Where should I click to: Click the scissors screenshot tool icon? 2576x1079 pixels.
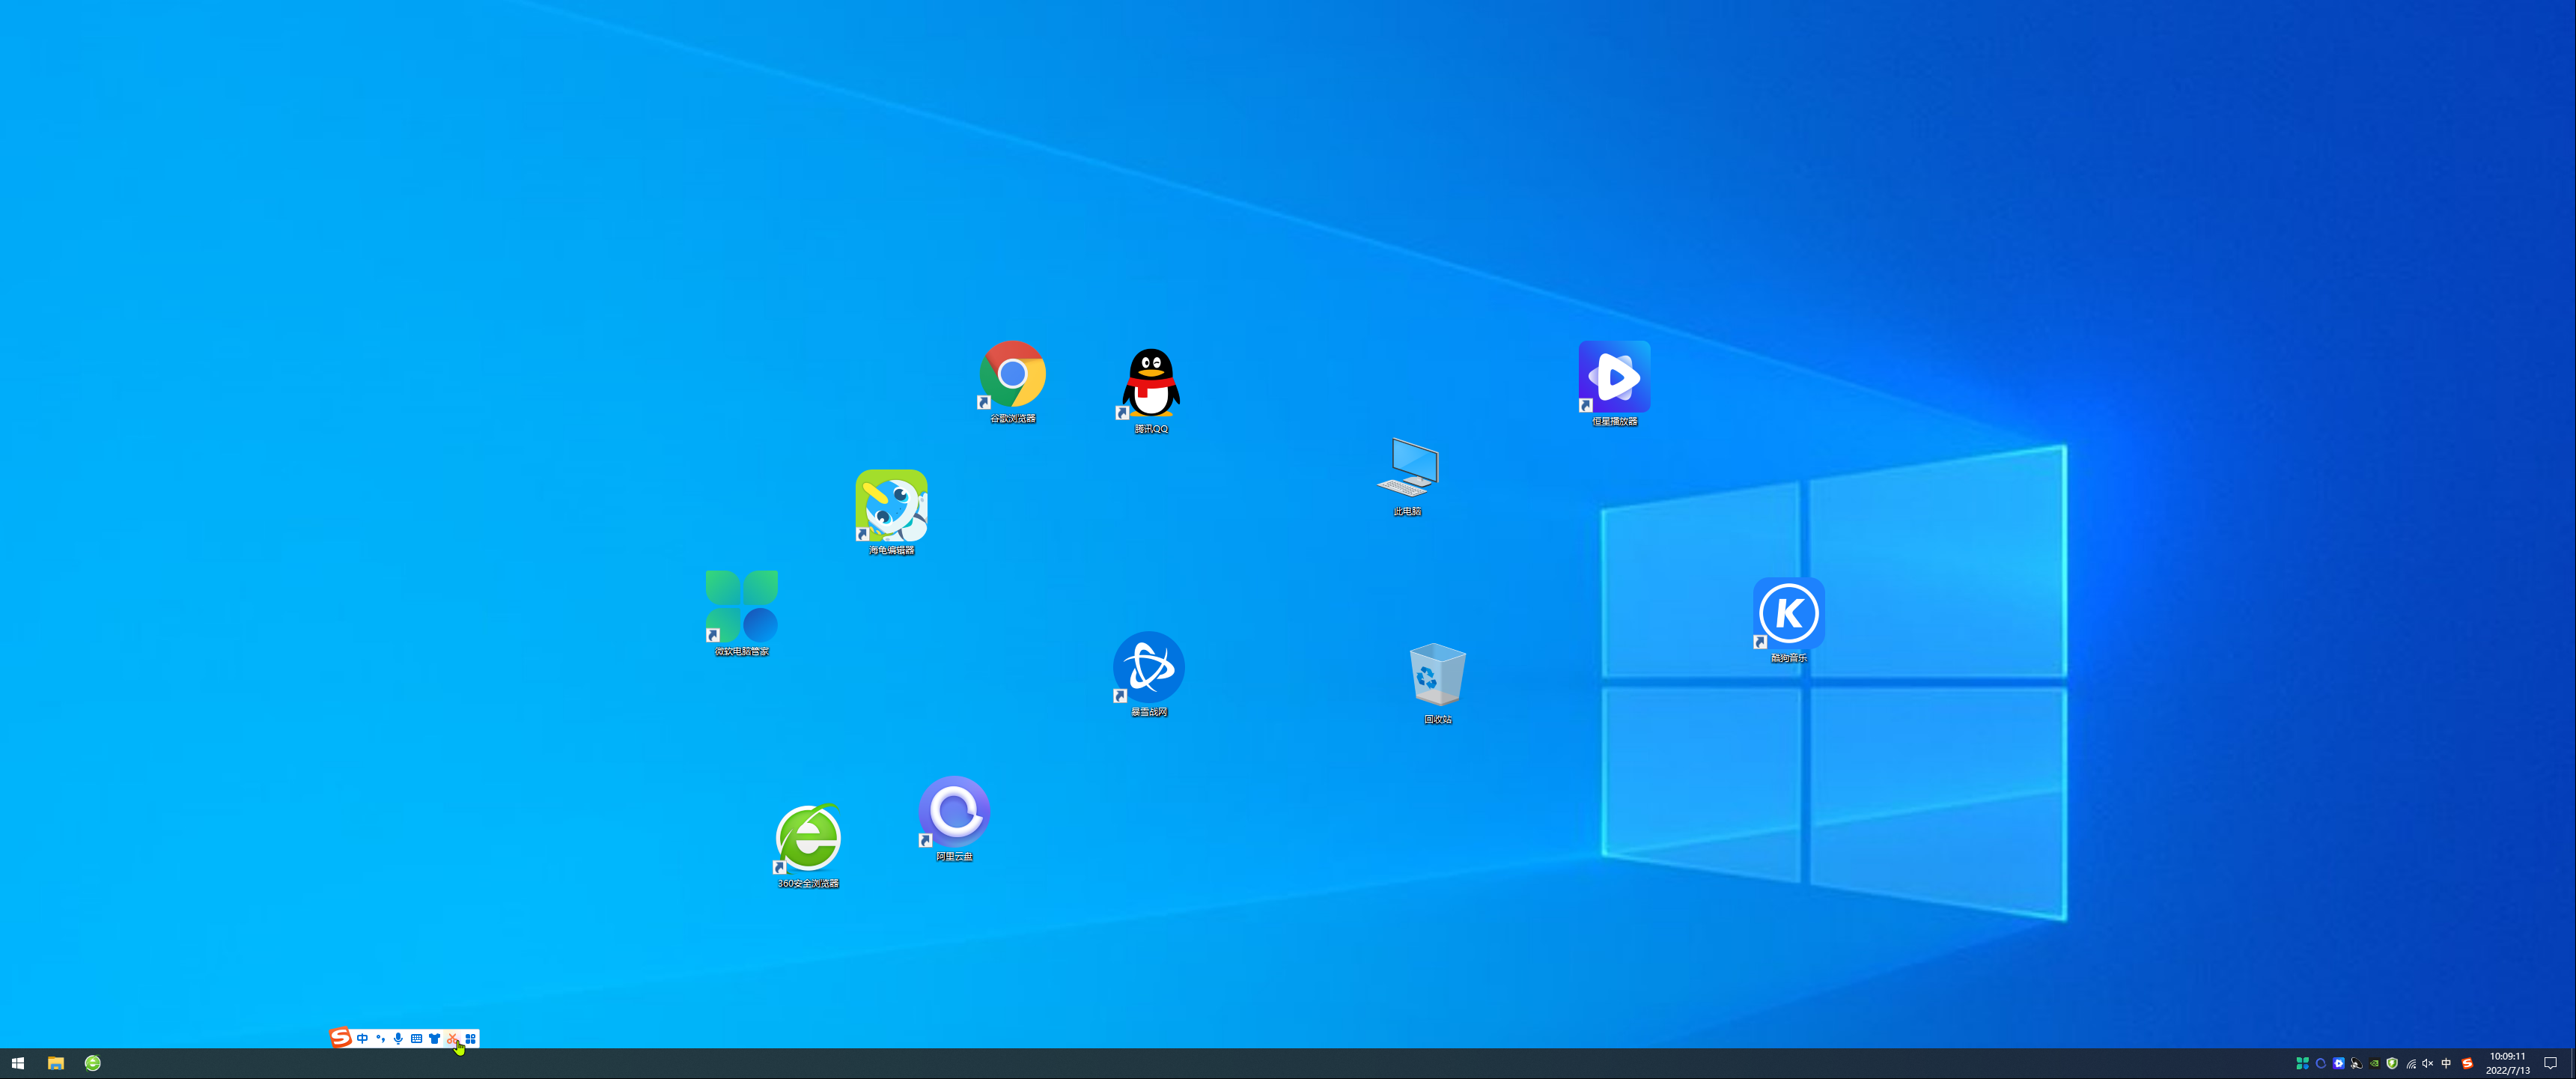point(452,1038)
